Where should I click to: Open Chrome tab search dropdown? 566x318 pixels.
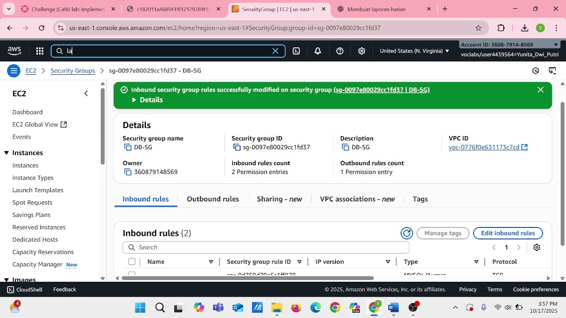(x=9, y=9)
